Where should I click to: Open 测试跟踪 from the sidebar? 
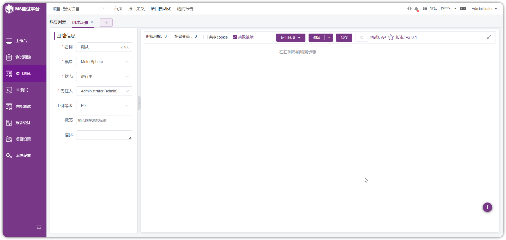(x=25, y=57)
